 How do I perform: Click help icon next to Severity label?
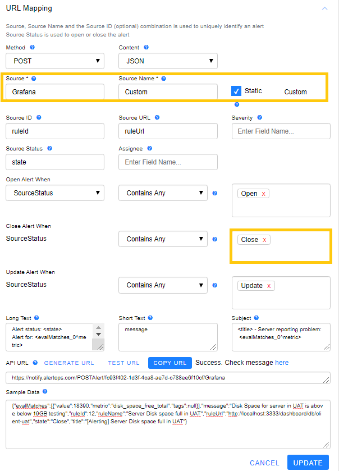(259, 118)
